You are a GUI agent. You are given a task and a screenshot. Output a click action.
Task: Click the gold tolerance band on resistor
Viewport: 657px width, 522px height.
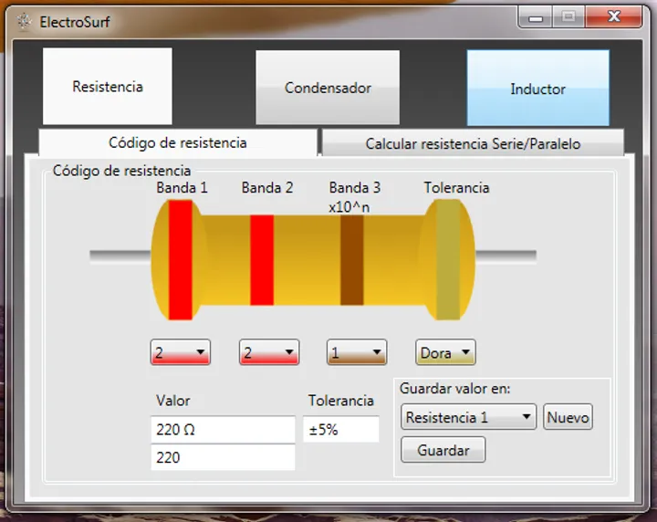pyautogui.click(x=448, y=260)
